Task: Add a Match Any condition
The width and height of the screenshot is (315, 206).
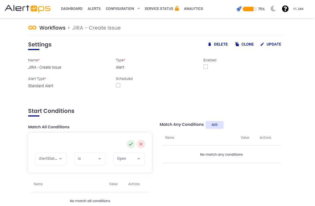Action: [x=214, y=125]
